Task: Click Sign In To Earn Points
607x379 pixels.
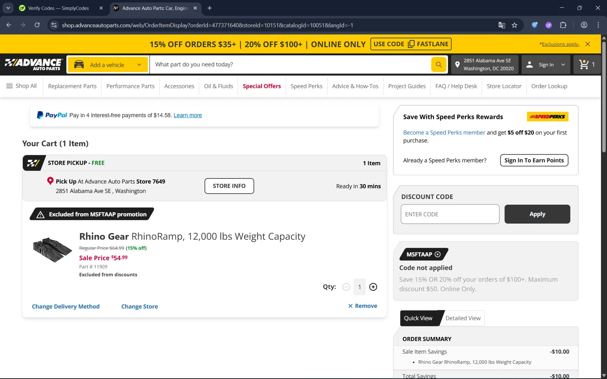Action: click(534, 160)
